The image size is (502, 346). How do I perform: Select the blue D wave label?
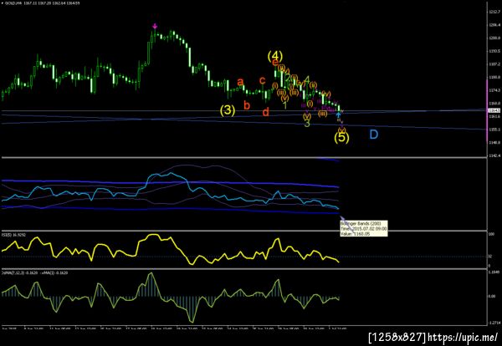tap(374, 135)
